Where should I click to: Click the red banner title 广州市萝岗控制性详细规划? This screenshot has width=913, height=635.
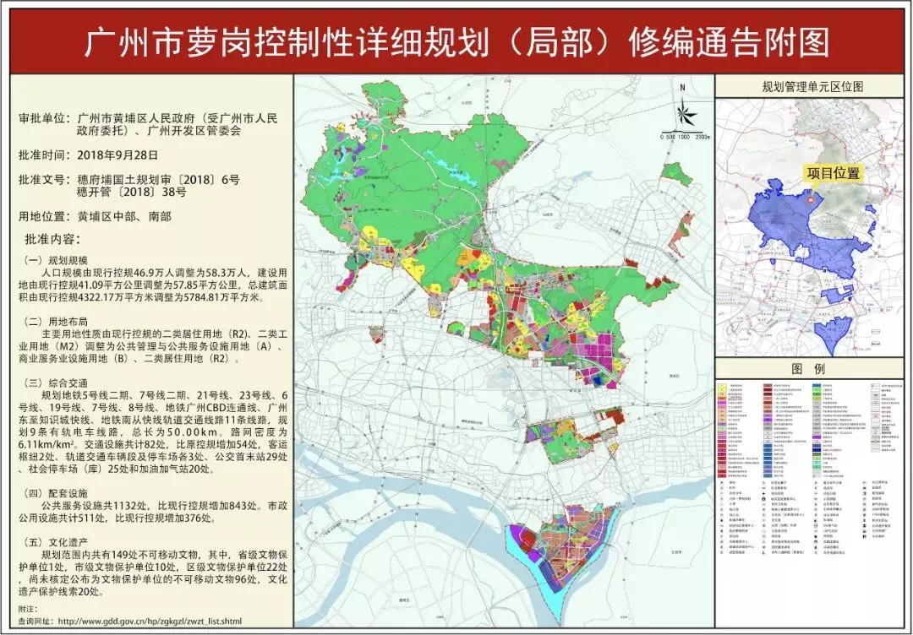pos(456,42)
